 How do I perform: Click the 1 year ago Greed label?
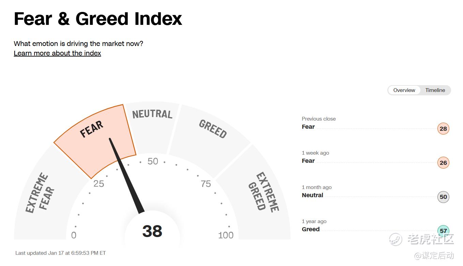(x=311, y=229)
